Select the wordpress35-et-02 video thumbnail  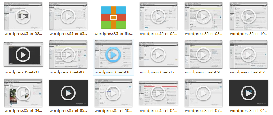pos(248,55)
